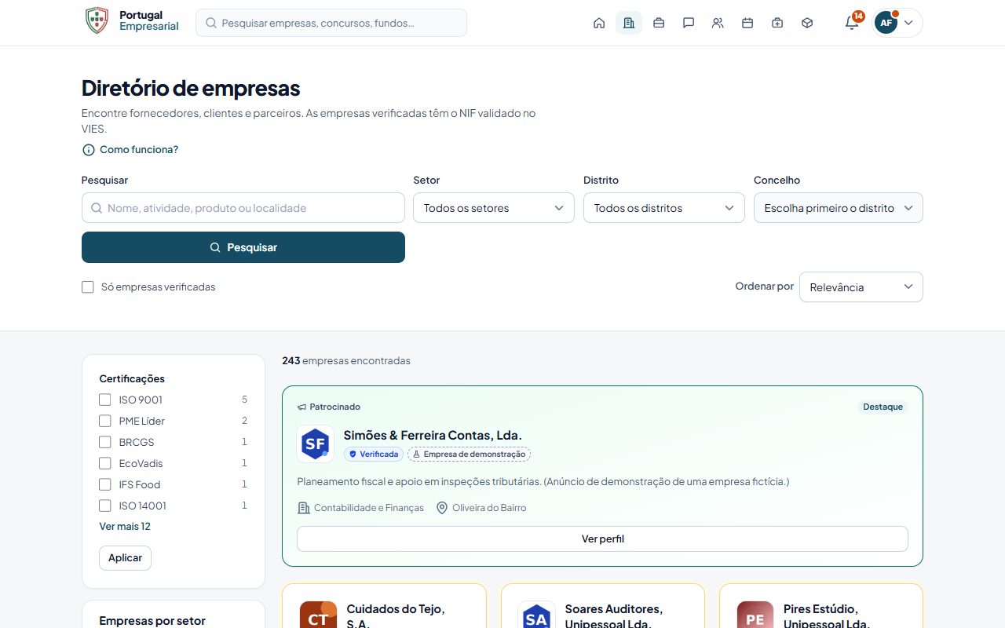The height and width of the screenshot is (628, 1005).
Task: Check the BRCGS certification filter
Action: (104, 442)
